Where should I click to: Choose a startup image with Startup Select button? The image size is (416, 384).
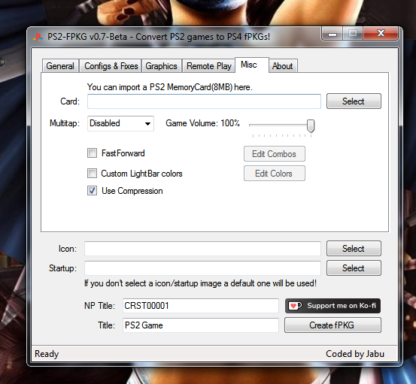[354, 268]
